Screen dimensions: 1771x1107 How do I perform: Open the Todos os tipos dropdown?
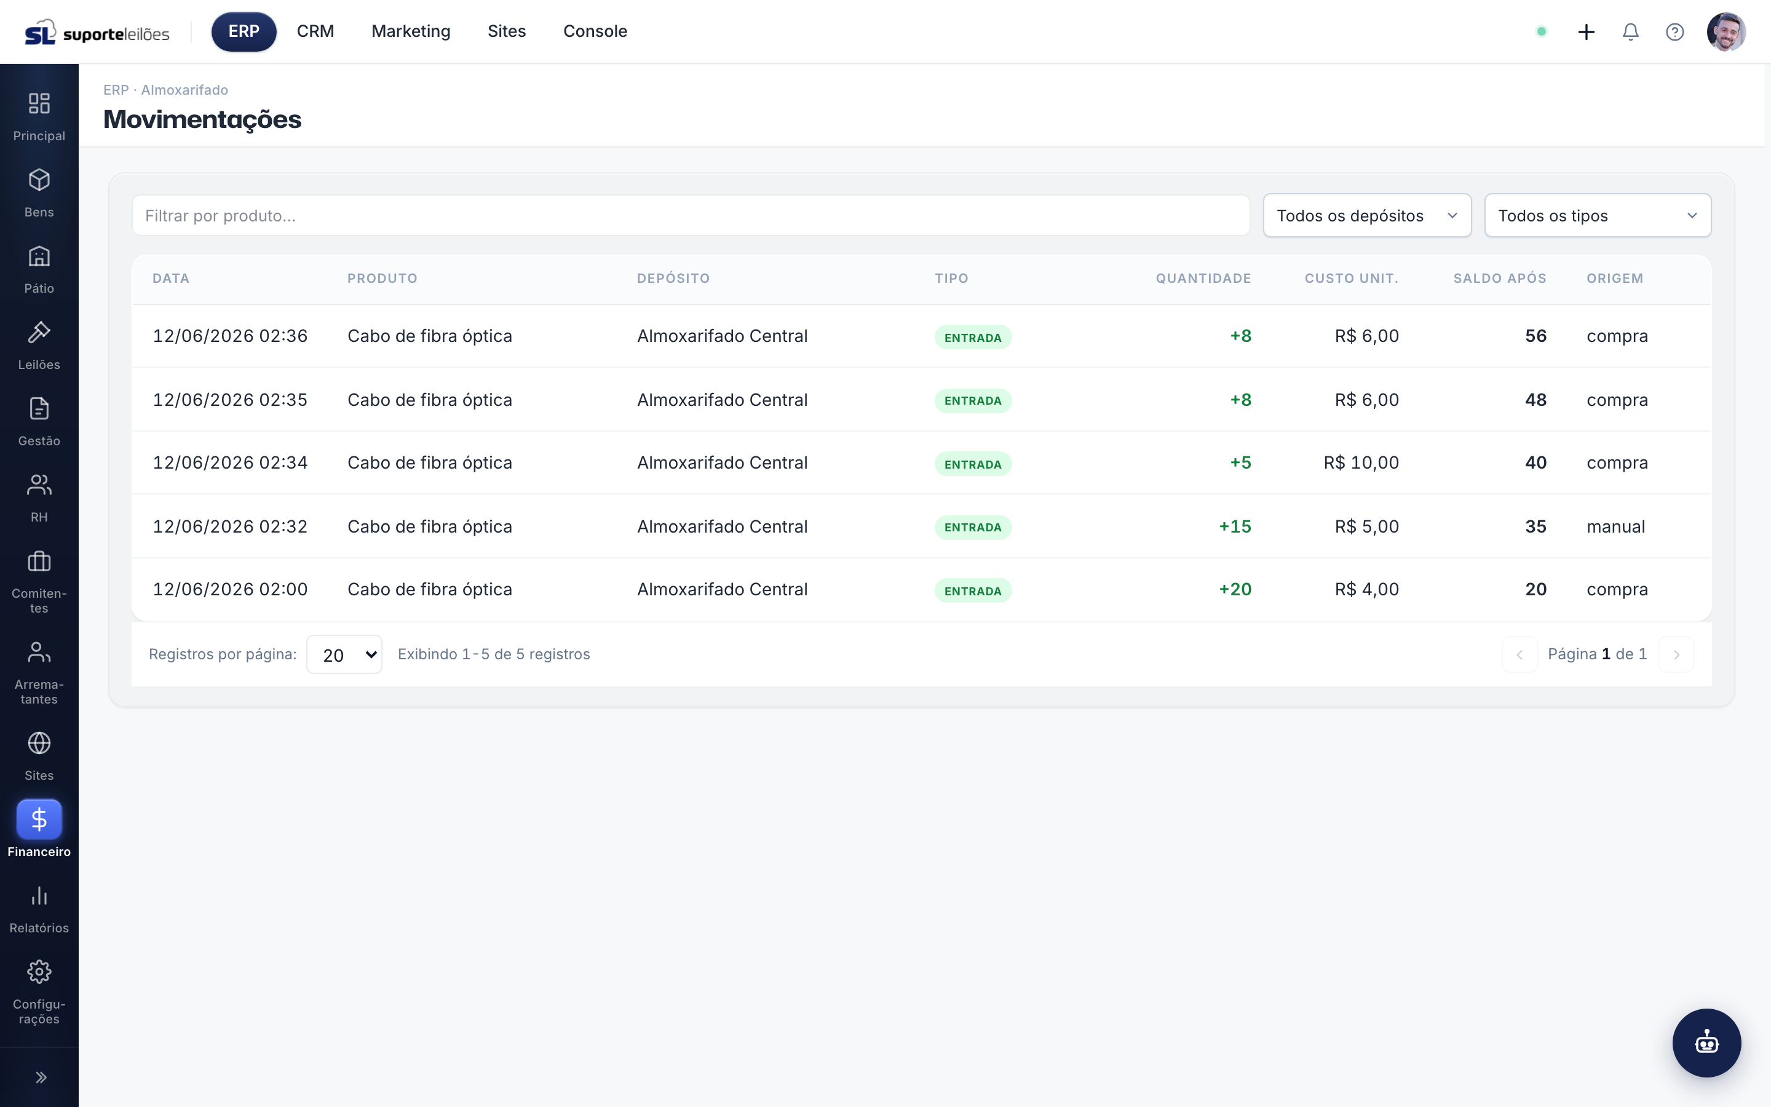pos(1598,215)
